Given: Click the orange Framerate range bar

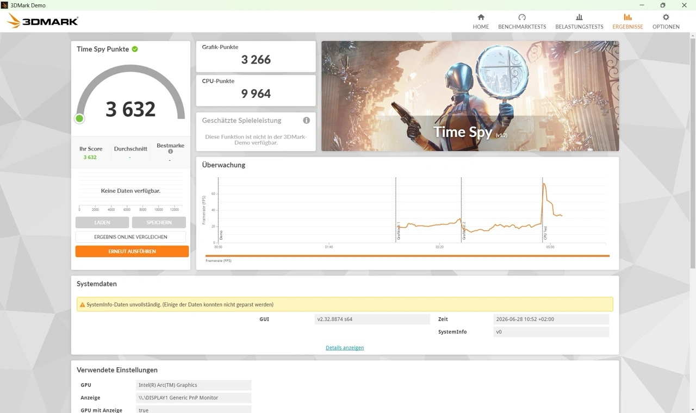Looking at the screenshot, I should coord(407,255).
